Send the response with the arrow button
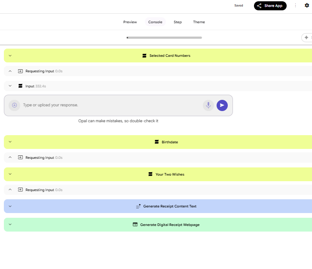 click(x=222, y=105)
